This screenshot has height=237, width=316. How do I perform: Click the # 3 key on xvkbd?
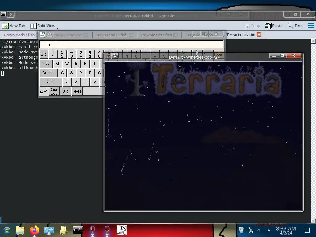coord(71,54)
